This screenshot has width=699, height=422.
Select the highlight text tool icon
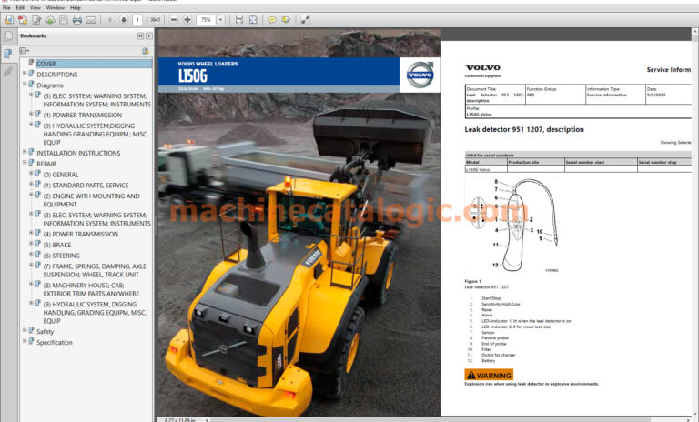click(x=286, y=20)
